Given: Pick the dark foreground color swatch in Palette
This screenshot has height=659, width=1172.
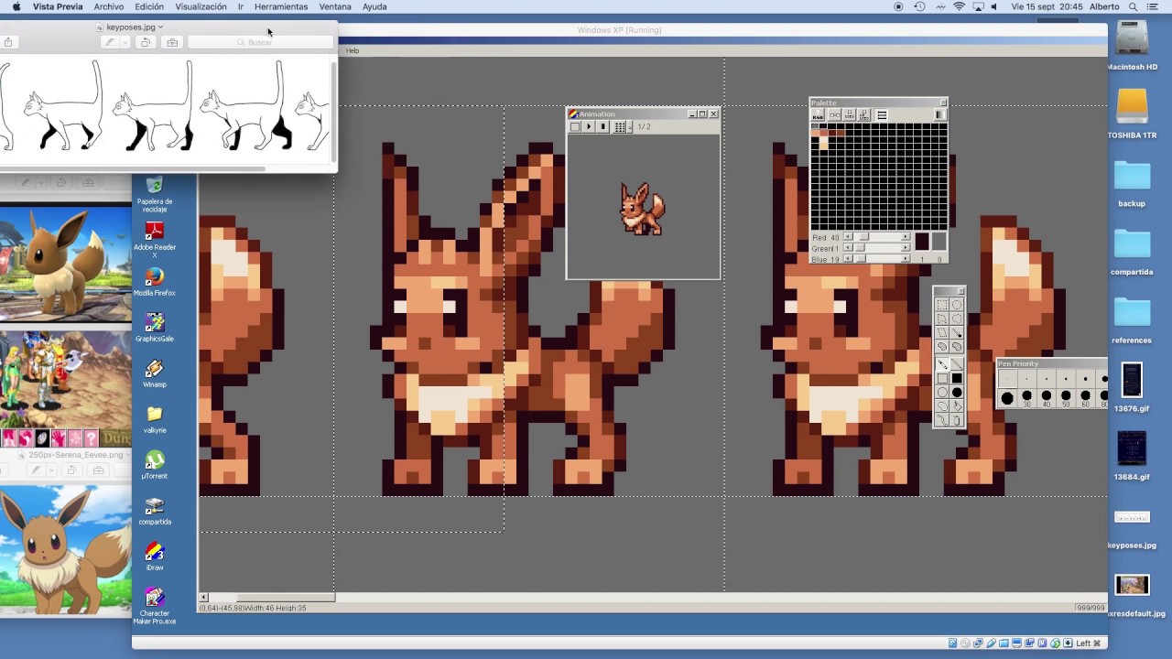Looking at the screenshot, I should [x=922, y=242].
